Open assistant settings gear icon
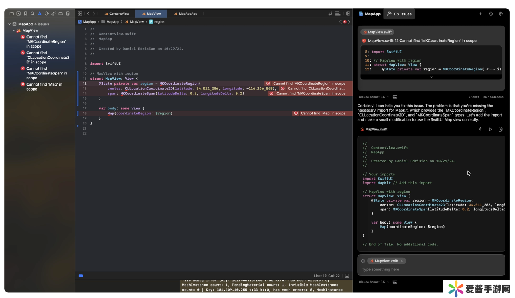515x298 pixels. pos(501,14)
